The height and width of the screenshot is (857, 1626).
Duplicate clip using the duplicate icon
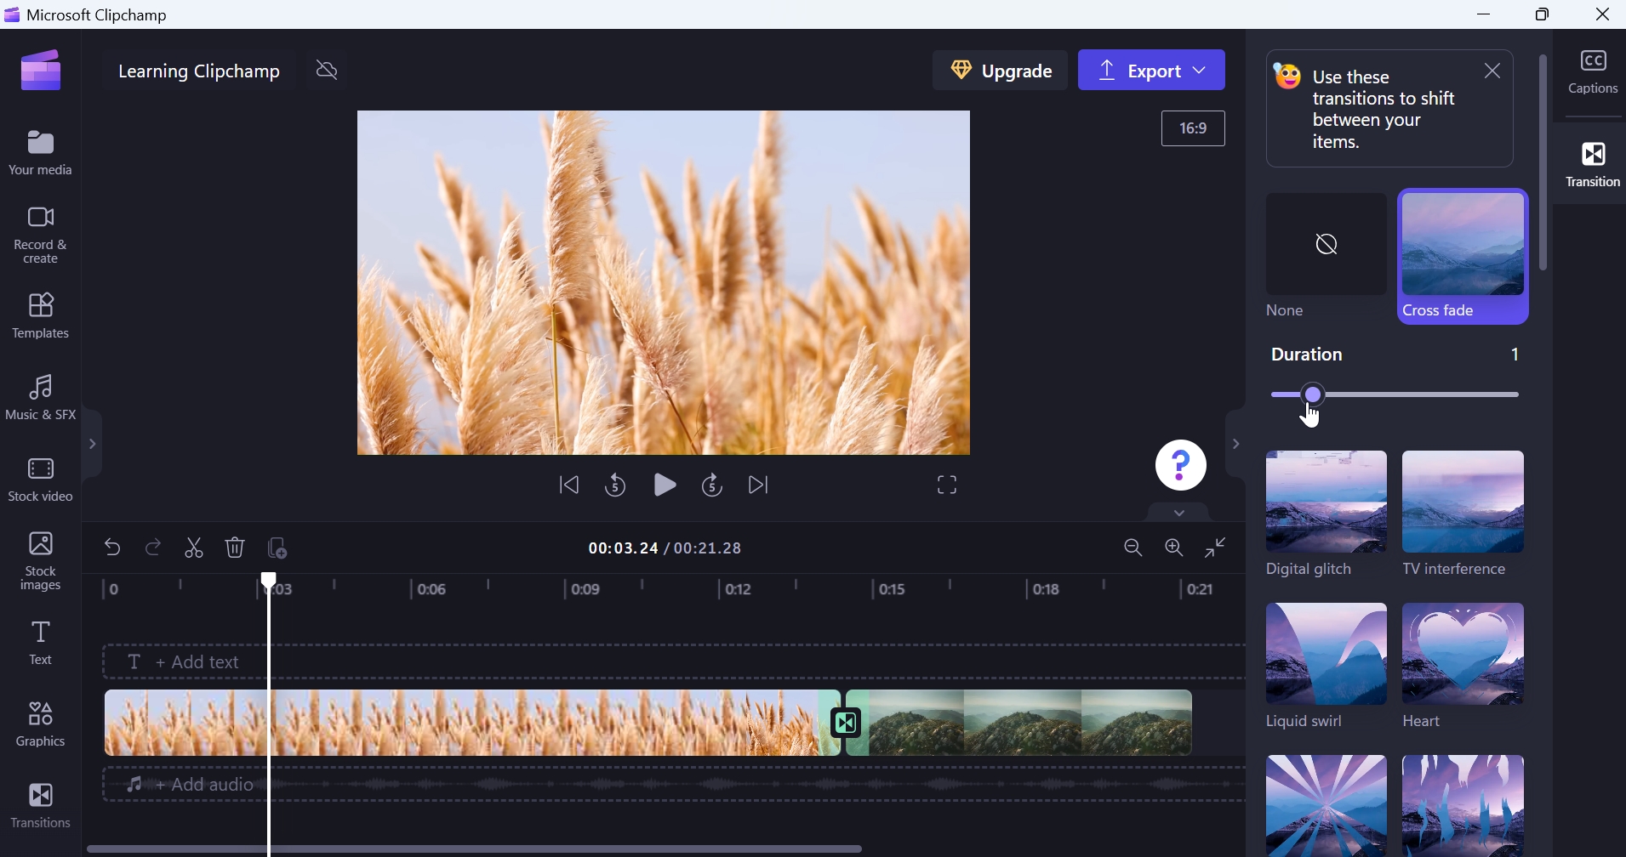pyautogui.click(x=277, y=548)
